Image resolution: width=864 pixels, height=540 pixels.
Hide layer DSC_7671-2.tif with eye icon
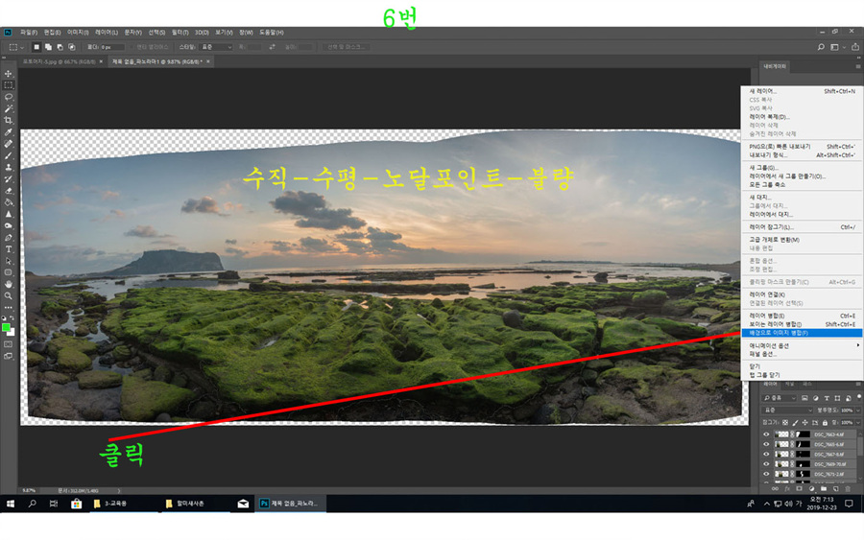click(766, 474)
